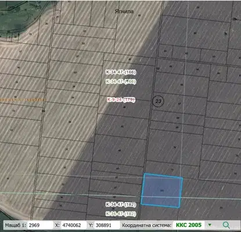Click the Координатна система label
The height and width of the screenshot is (232, 241).
[x=146, y=225]
